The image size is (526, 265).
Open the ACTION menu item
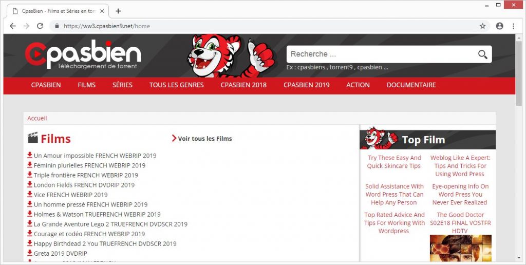pyautogui.click(x=358, y=85)
